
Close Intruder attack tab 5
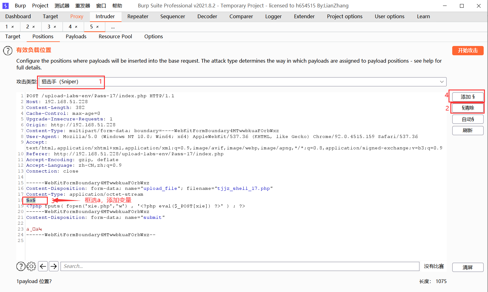(x=97, y=27)
